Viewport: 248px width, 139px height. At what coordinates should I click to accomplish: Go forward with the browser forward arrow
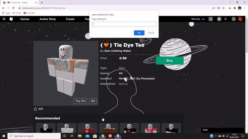coord(9,8)
